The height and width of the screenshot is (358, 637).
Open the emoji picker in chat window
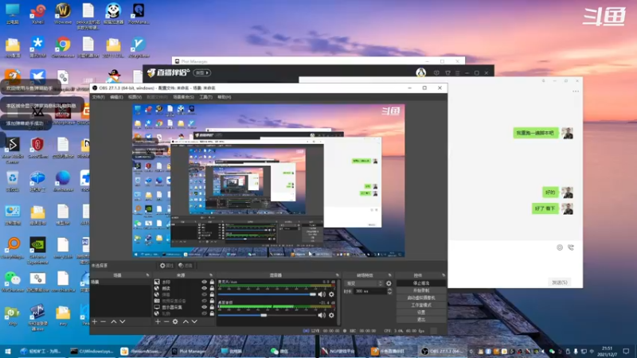[x=560, y=247]
